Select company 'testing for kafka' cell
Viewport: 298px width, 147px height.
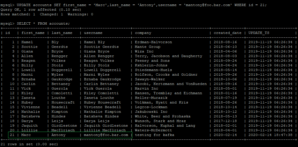(x=155, y=135)
